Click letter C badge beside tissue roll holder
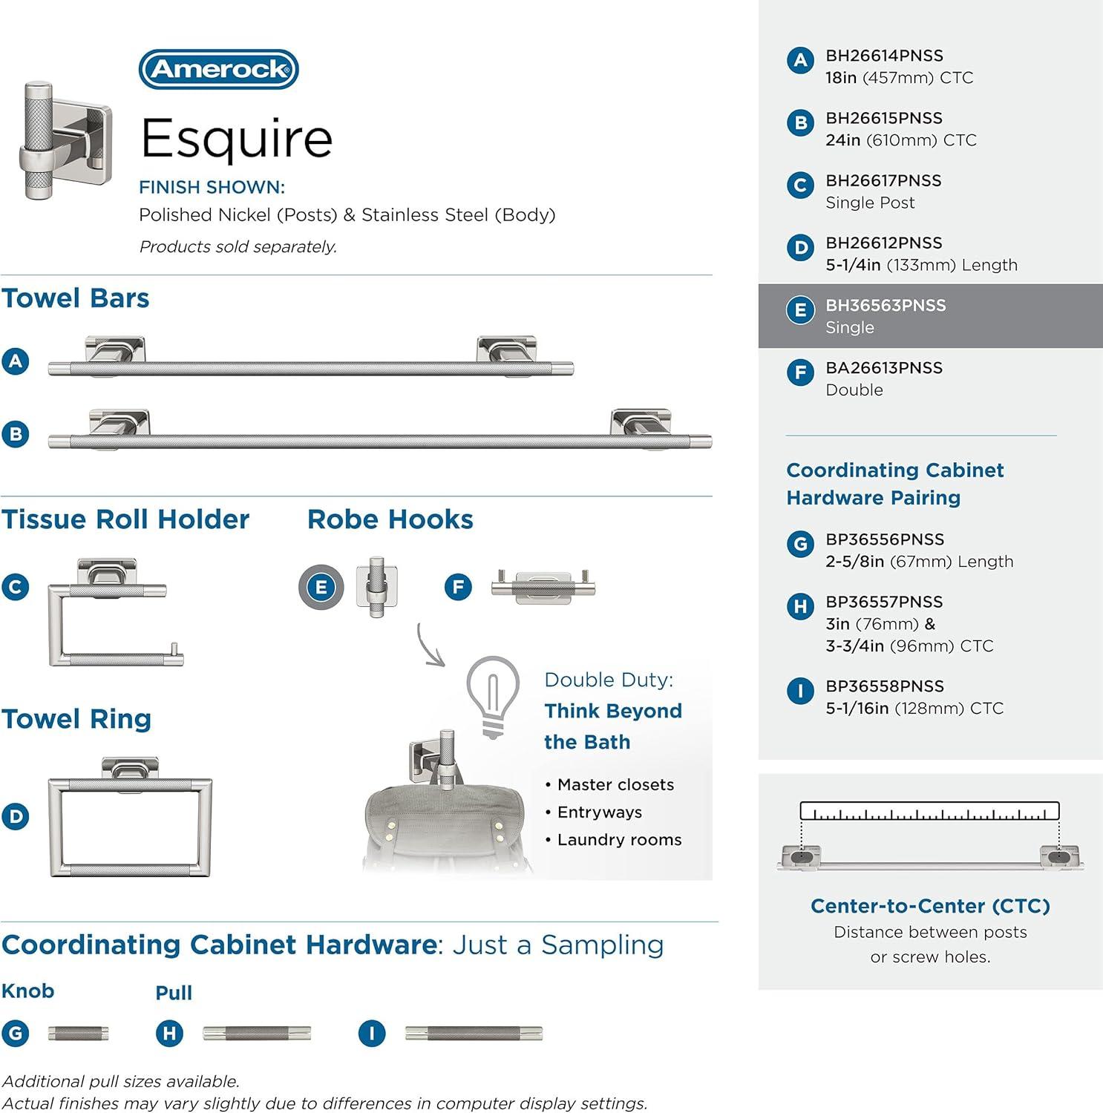The image size is (1103, 1113). click(16, 587)
